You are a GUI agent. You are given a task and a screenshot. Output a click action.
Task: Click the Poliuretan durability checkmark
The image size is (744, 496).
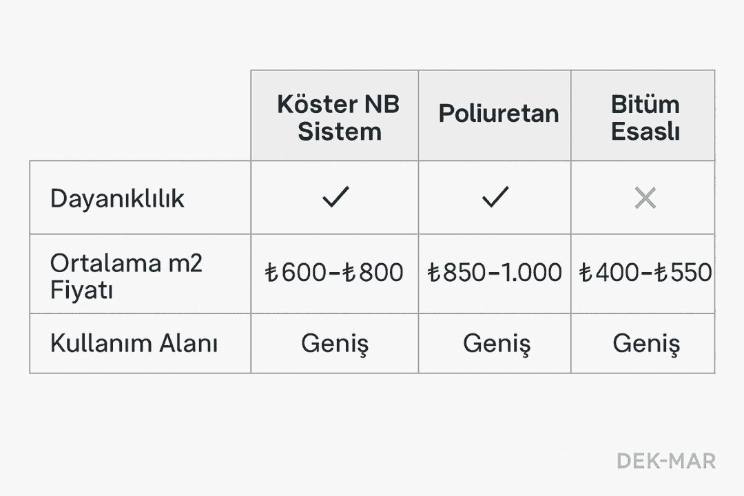click(495, 198)
